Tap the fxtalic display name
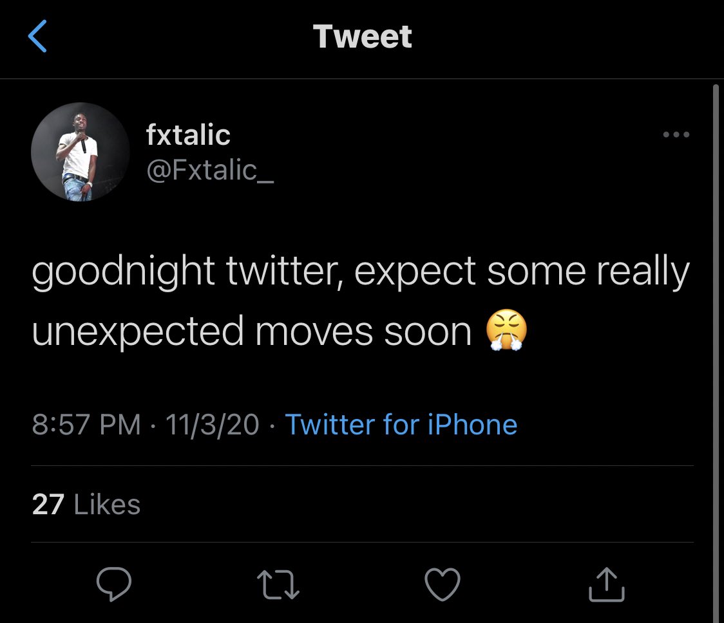 188,135
